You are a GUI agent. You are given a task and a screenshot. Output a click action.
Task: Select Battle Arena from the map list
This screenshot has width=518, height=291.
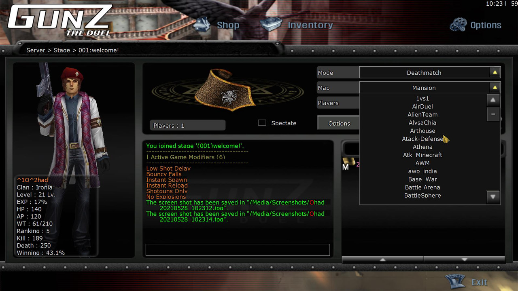click(422, 187)
